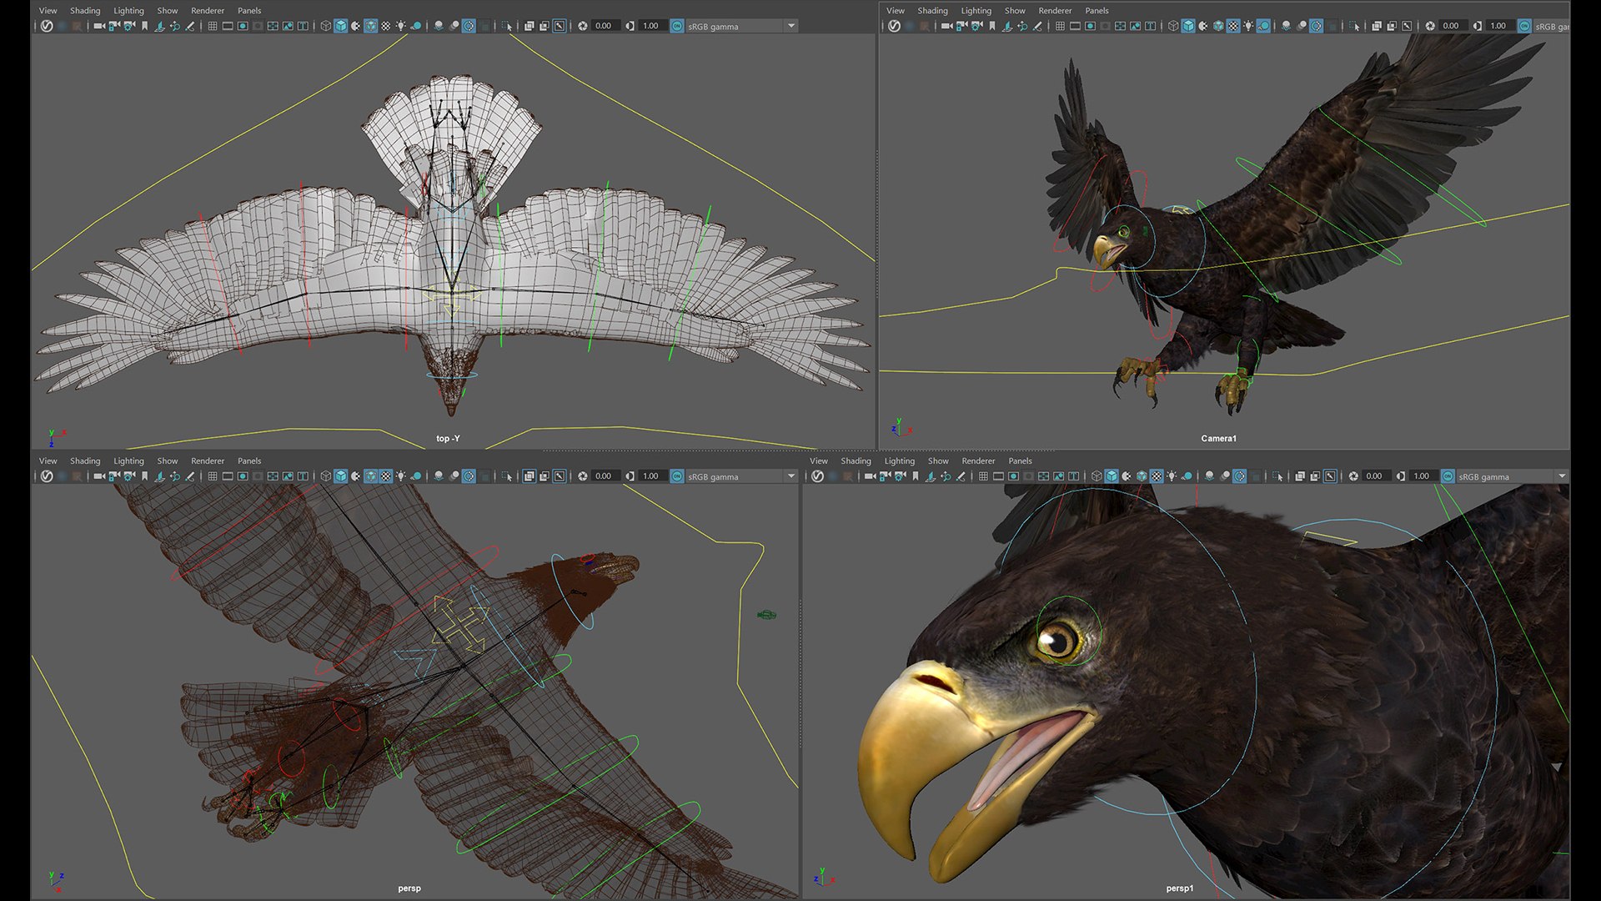The height and width of the screenshot is (901, 1601).
Task: Toggle Wireframe on Shaded in top -Y panel
Action: [370, 26]
